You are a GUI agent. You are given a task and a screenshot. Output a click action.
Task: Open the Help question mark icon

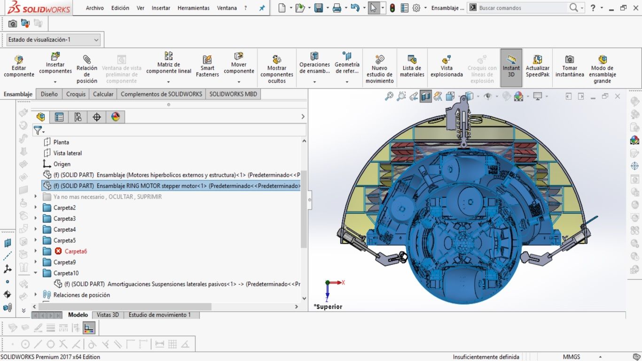[x=593, y=8]
